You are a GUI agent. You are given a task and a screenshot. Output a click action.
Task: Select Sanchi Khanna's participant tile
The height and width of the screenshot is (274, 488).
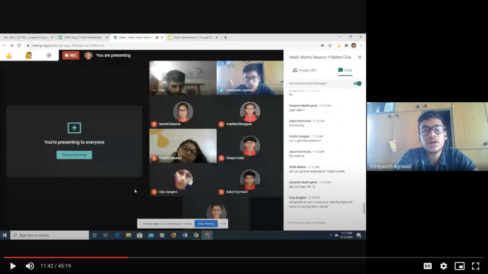click(x=183, y=112)
